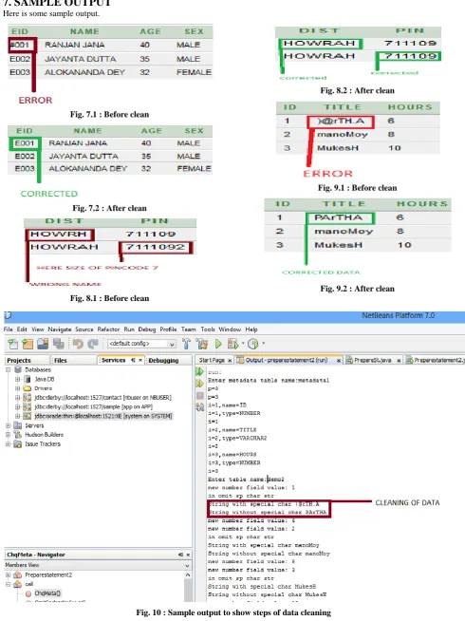The width and height of the screenshot is (465, 621).
Task: Close the Start Page tab
Action: click(230, 361)
